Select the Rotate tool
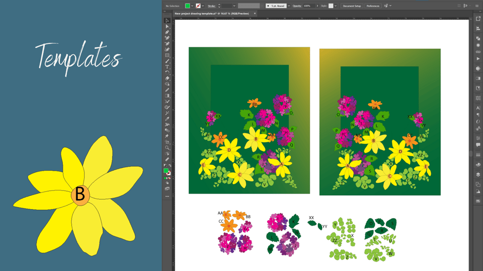The width and height of the screenshot is (483, 271). tap(167, 72)
